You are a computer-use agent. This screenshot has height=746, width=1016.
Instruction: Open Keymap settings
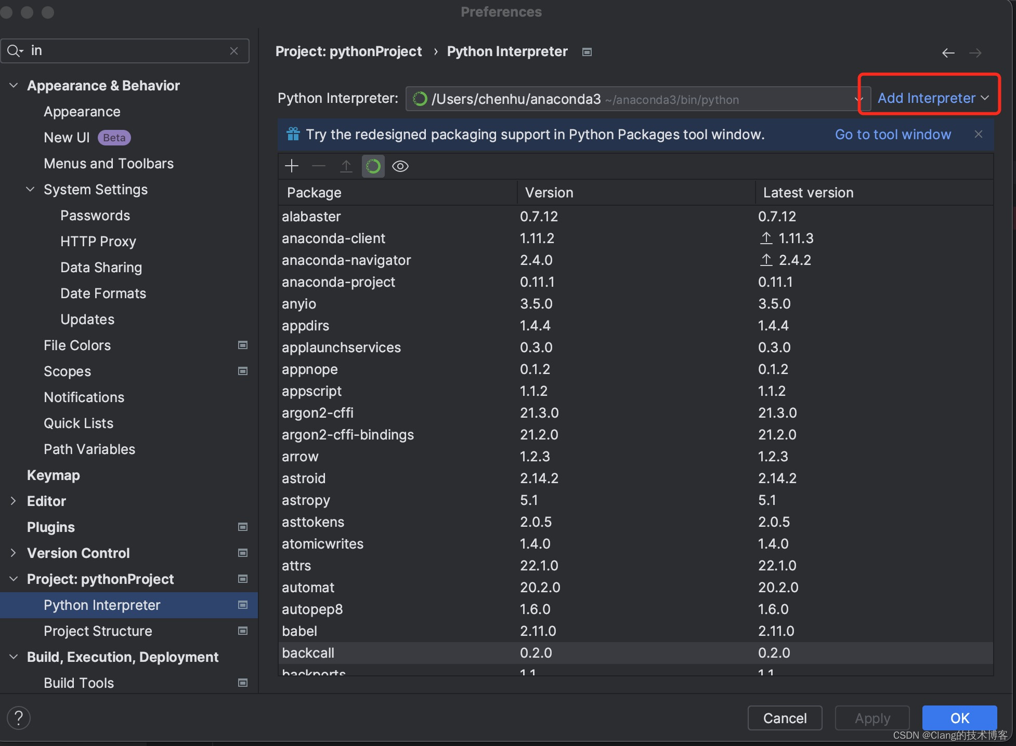(x=54, y=475)
